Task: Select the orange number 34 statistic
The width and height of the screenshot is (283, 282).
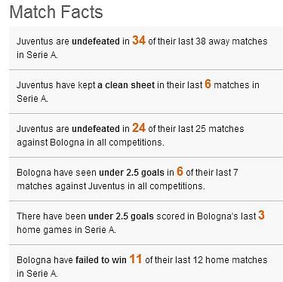Action: click(x=139, y=40)
